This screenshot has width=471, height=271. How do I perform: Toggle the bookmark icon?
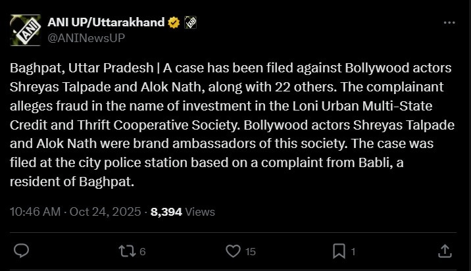pos(339,251)
